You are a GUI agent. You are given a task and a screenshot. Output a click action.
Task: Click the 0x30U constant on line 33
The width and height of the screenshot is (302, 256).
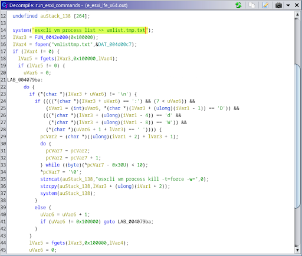point(119,165)
